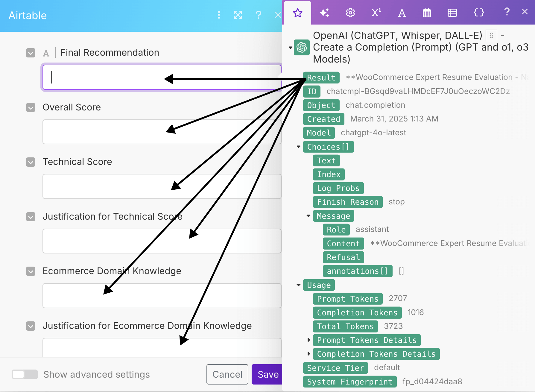This screenshot has height=392, width=535.
Task: Toggle the Final Recommendation map checkbox
Action: point(31,53)
